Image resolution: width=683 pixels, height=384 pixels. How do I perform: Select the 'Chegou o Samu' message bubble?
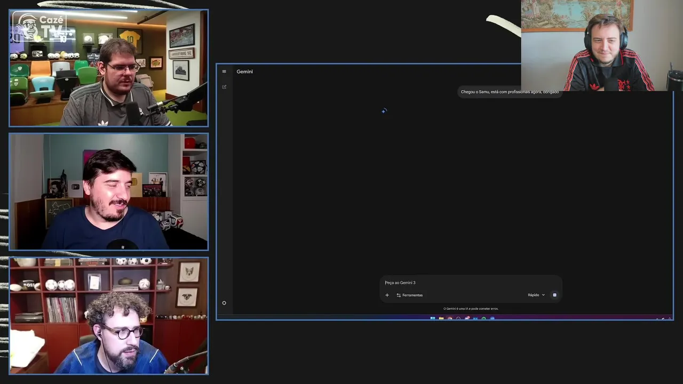(510, 92)
